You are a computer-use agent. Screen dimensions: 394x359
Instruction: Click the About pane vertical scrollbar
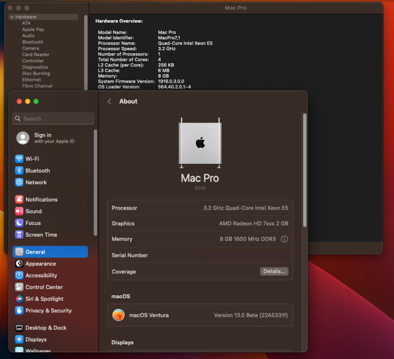(305, 170)
